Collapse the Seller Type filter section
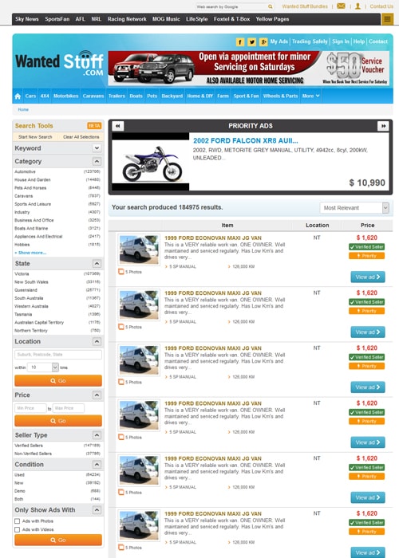 coord(97,435)
